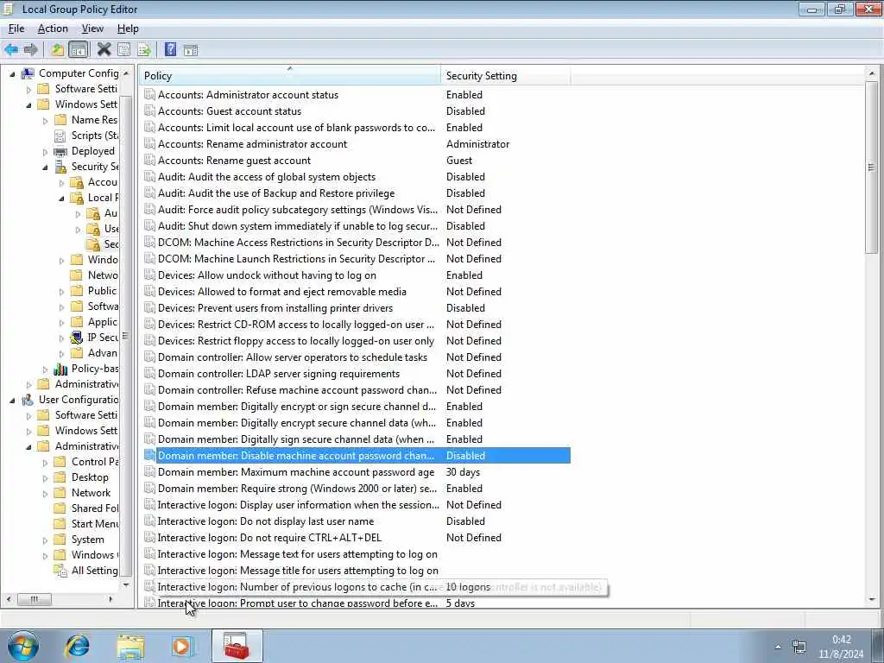Sort by the Policy column header
This screenshot has width=884, height=663.
click(x=289, y=76)
